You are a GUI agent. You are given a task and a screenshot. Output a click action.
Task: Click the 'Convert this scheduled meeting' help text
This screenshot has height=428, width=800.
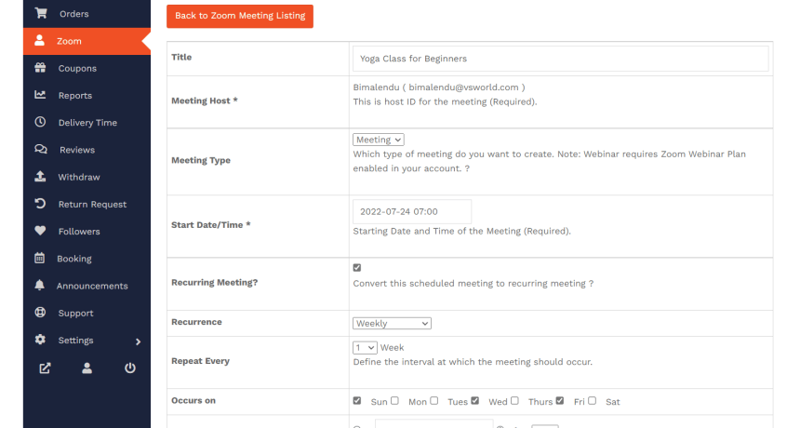(x=473, y=284)
